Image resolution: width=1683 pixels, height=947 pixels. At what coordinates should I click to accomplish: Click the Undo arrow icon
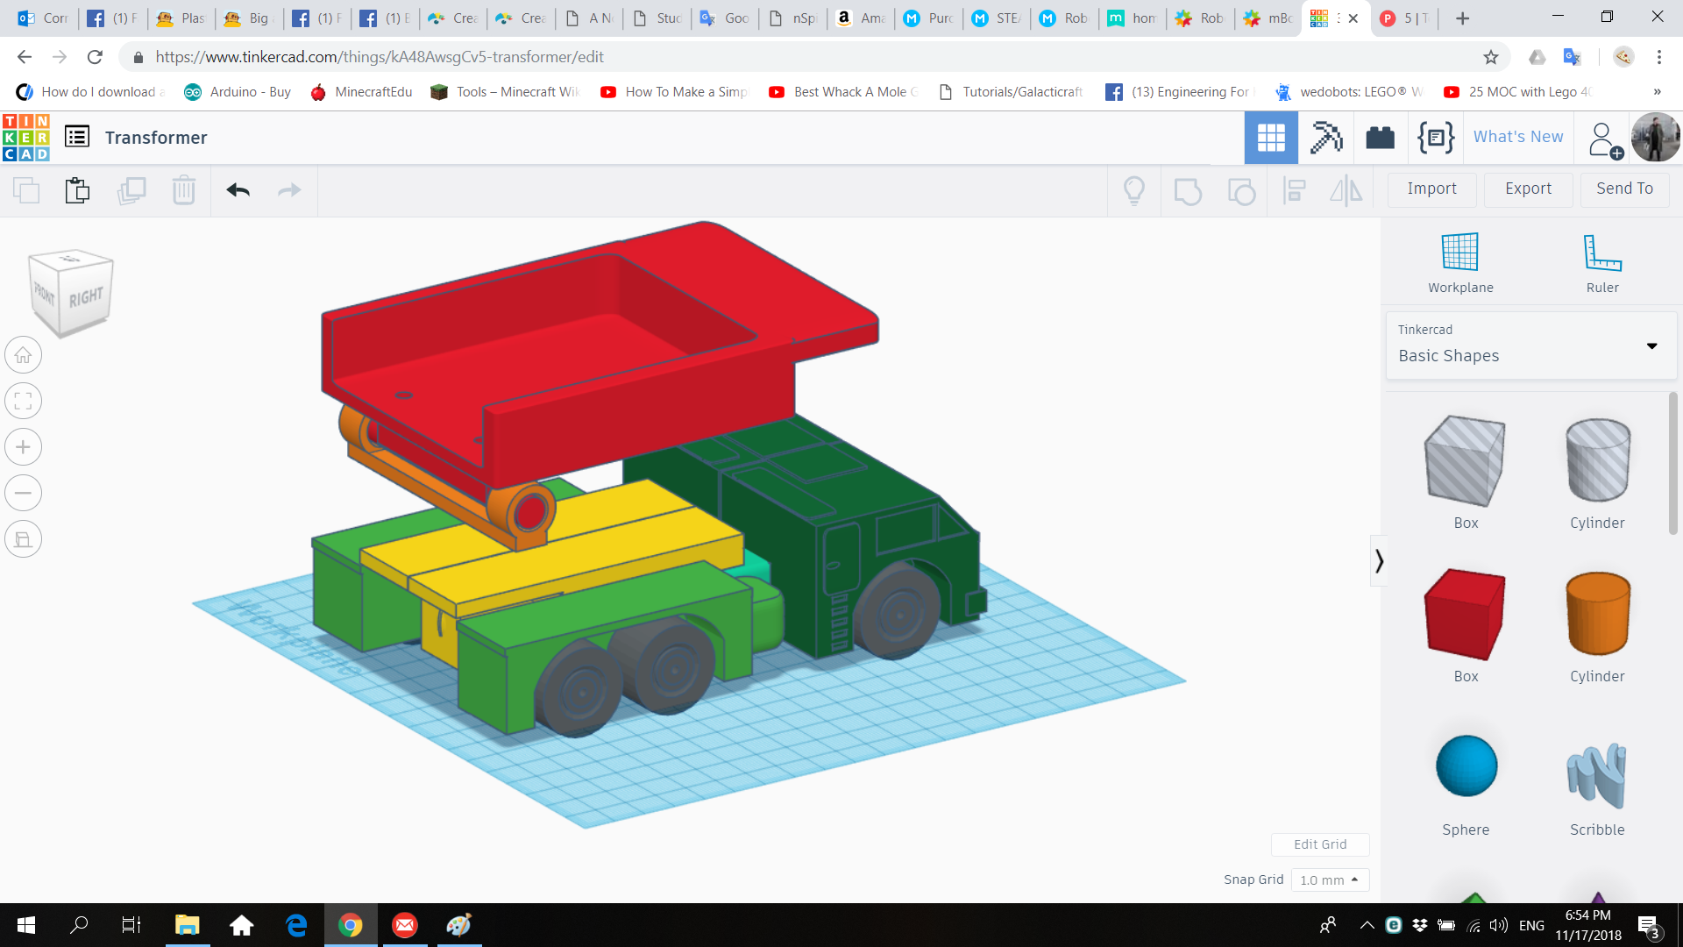(238, 190)
